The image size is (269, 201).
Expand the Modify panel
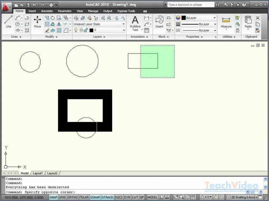[51, 37]
